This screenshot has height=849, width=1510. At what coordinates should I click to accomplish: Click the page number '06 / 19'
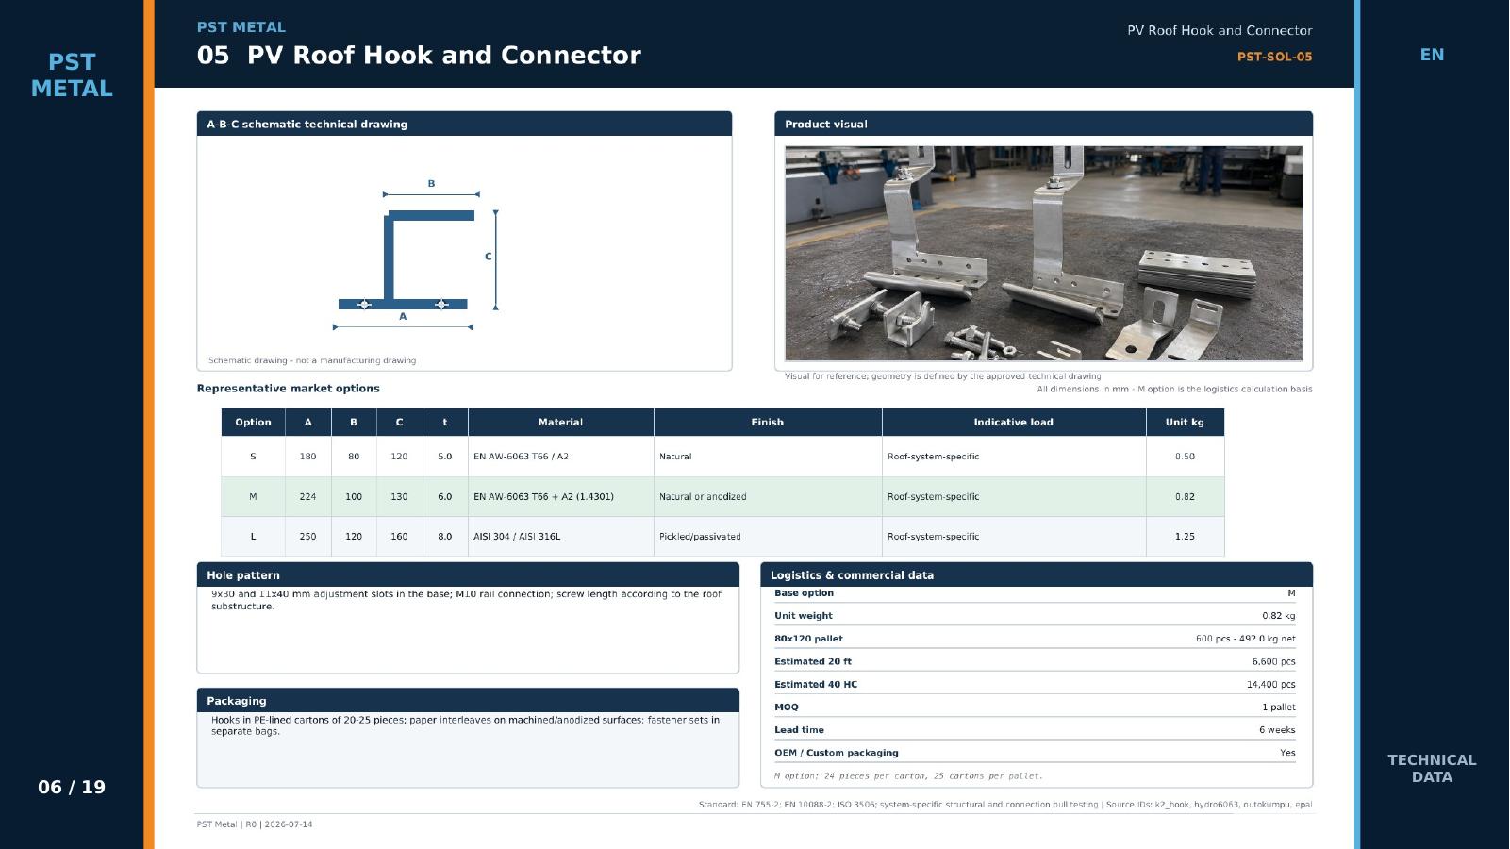pyautogui.click(x=72, y=787)
